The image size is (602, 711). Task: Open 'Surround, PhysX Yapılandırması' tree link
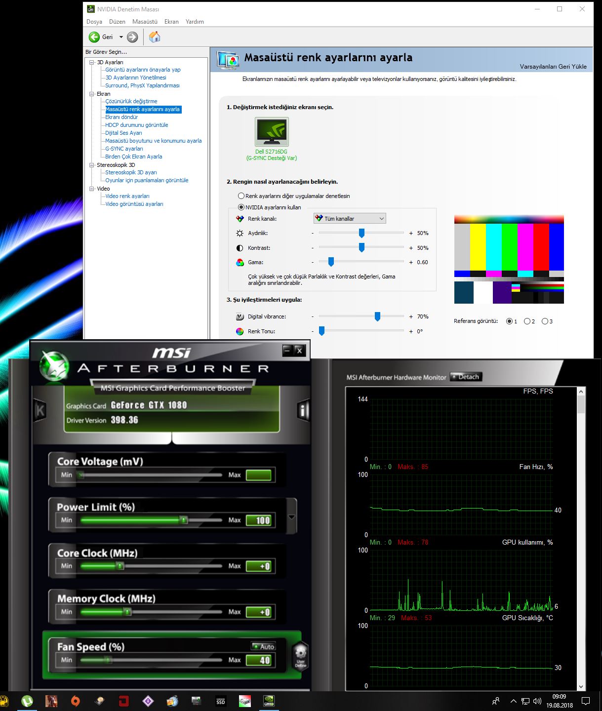[x=142, y=85]
